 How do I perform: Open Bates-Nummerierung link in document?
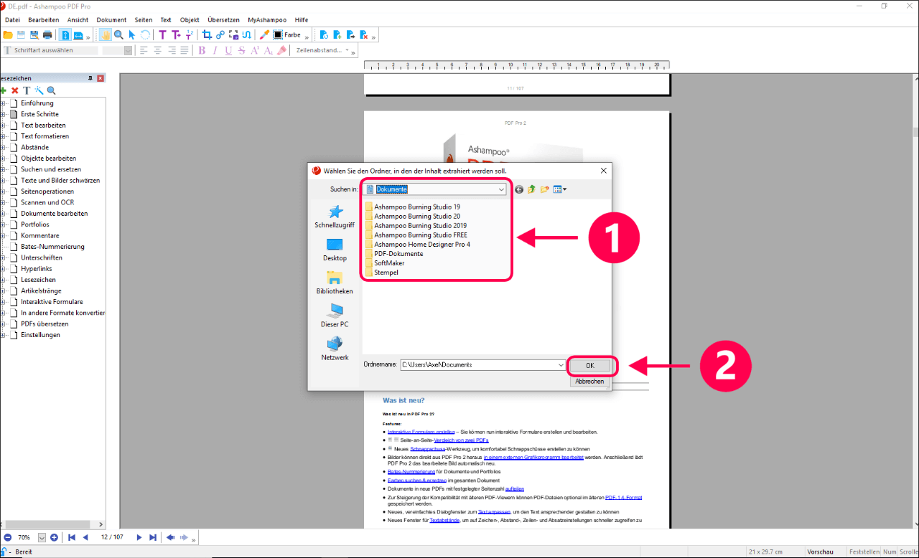pyautogui.click(x=411, y=472)
